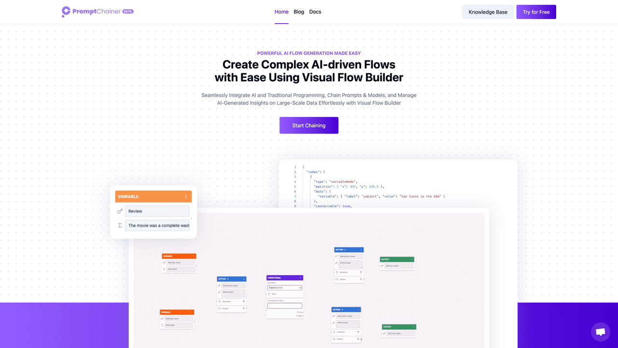
Task: Click key icon in lower small VARIABLE node
Action: click(162, 319)
